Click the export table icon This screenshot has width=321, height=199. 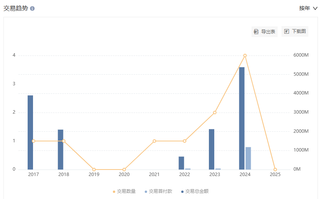click(x=256, y=32)
